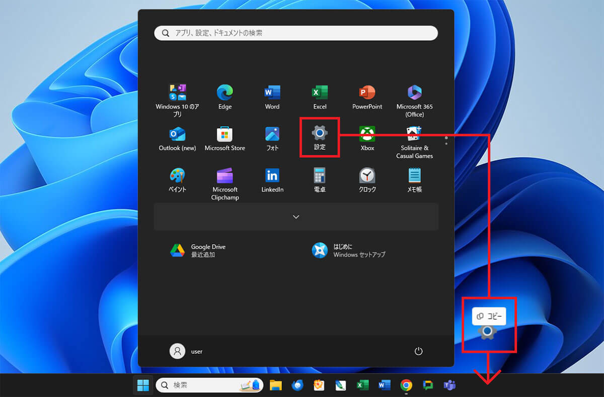The width and height of the screenshot is (604, 397).
Task: Click the Start menu search field
Action: point(296,33)
